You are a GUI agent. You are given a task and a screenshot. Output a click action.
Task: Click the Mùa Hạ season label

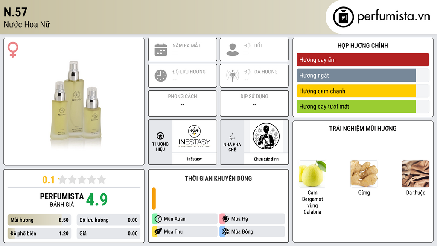point(239,219)
